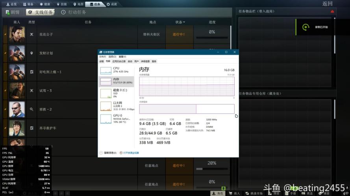The image size is (350, 196).
Task: Click 返回 to go back
Action: click(327, 4)
